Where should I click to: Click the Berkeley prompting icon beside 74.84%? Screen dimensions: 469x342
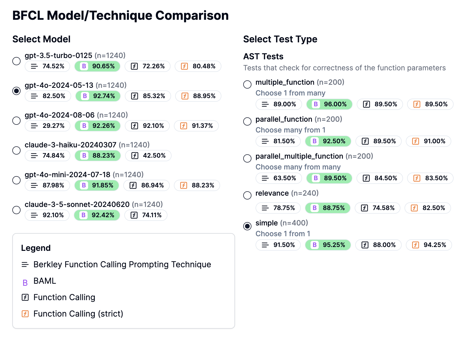point(34,156)
